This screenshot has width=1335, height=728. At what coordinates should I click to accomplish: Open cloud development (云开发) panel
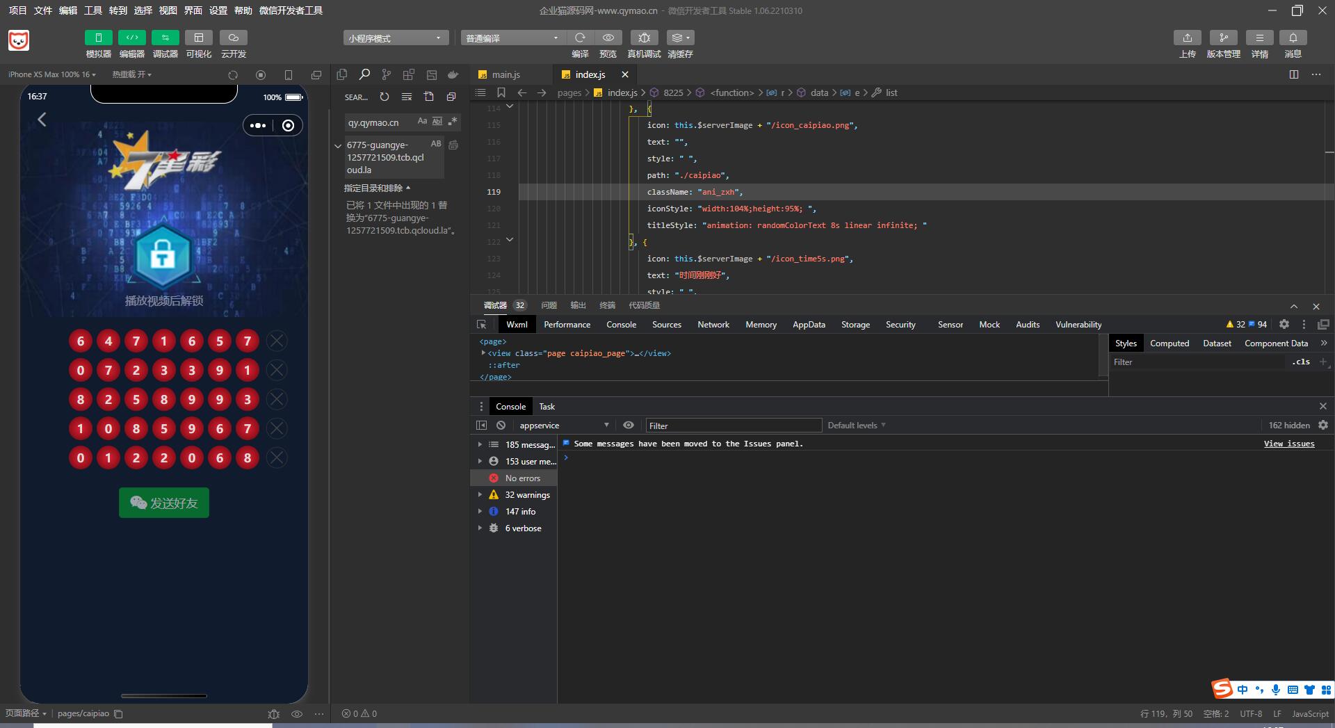point(234,38)
